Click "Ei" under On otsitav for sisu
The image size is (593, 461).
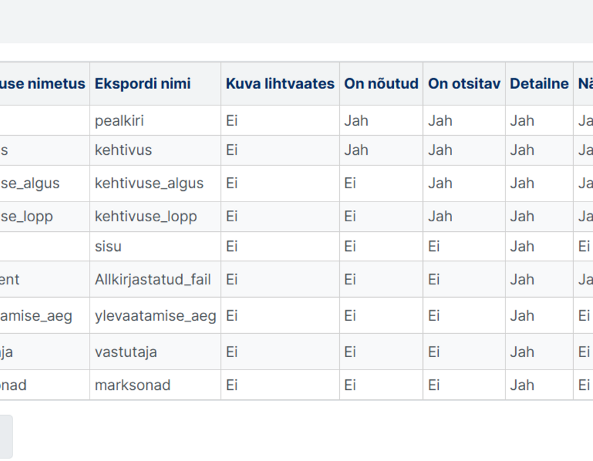[434, 246]
